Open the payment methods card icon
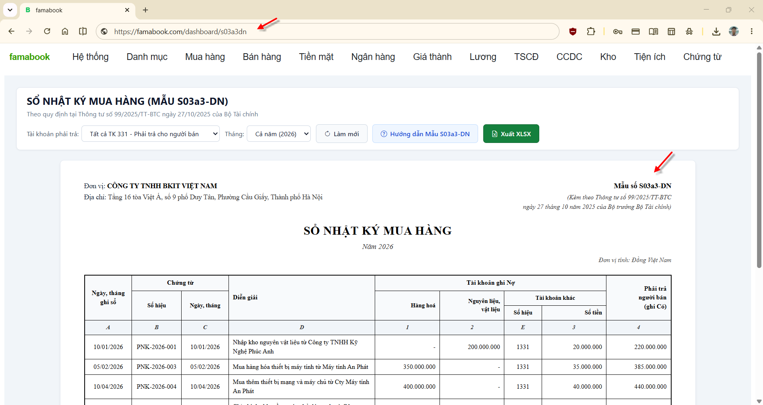 (x=635, y=31)
